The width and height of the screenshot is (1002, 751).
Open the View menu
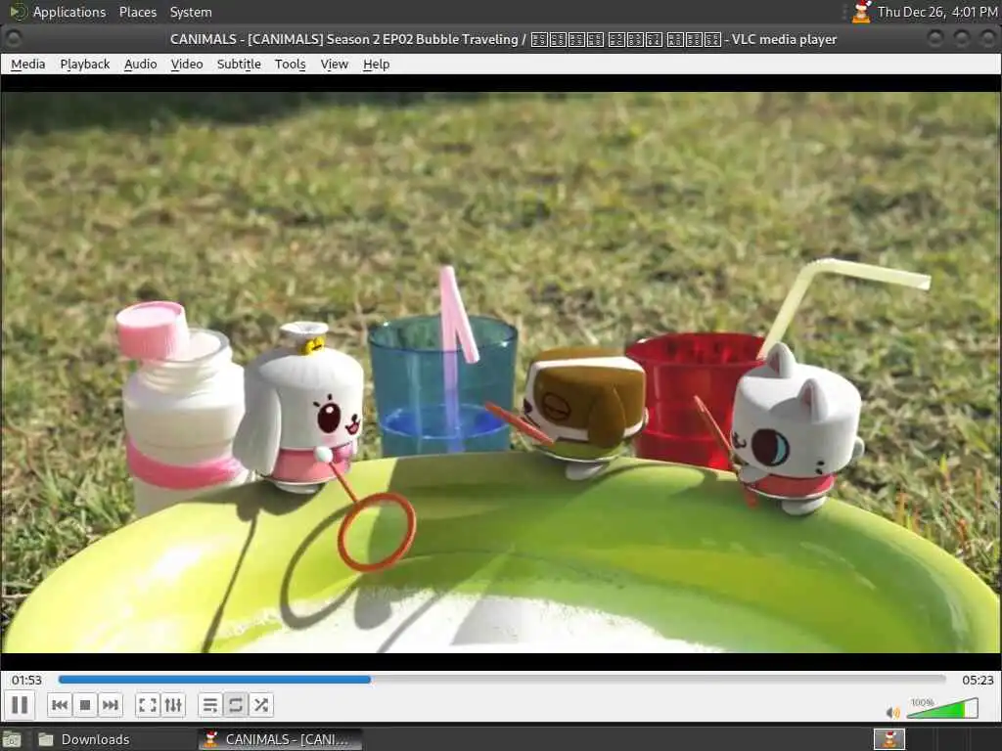(335, 64)
